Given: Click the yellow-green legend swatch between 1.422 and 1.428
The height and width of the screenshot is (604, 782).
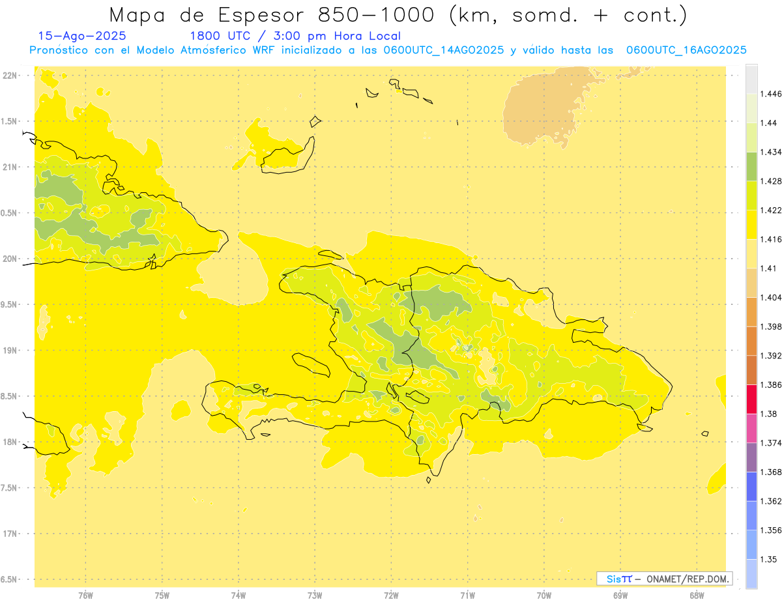Looking at the screenshot, I should (x=751, y=195).
